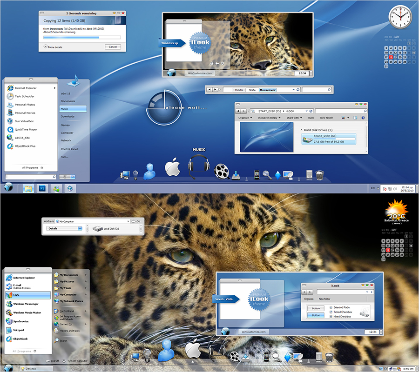Click the blue user figure in the upper dock
The width and height of the screenshot is (419, 372).
[x=149, y=171]
